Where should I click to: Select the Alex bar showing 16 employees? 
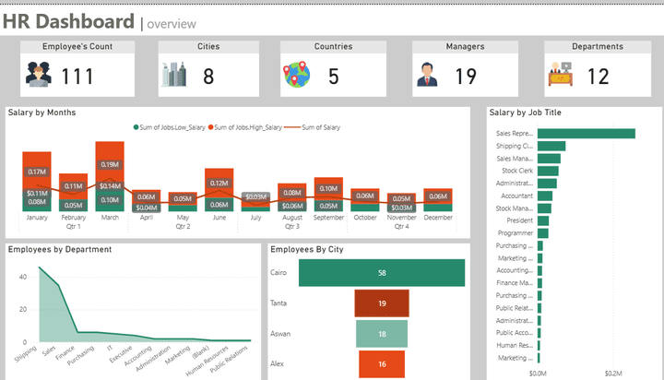(x=382, y=363)
